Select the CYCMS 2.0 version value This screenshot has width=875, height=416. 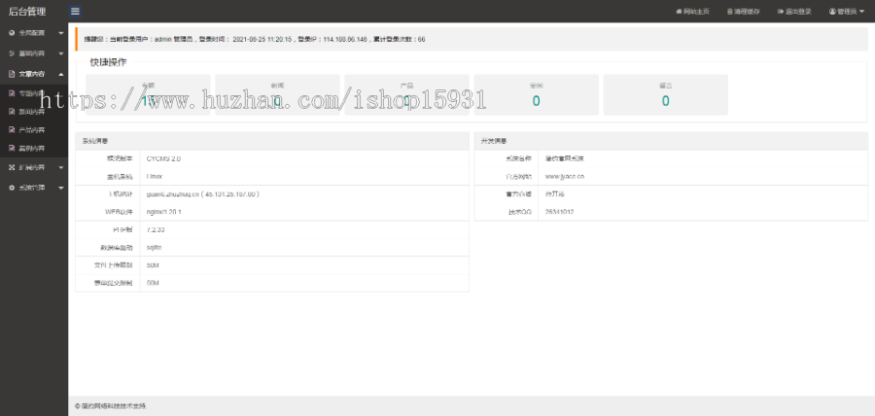coord(163,159)
